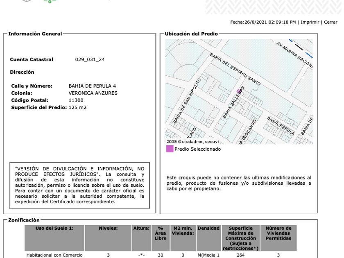Screen dimensions: 344x258
Task: Click the Zonificación section title
Action: (x=24, y=220)
